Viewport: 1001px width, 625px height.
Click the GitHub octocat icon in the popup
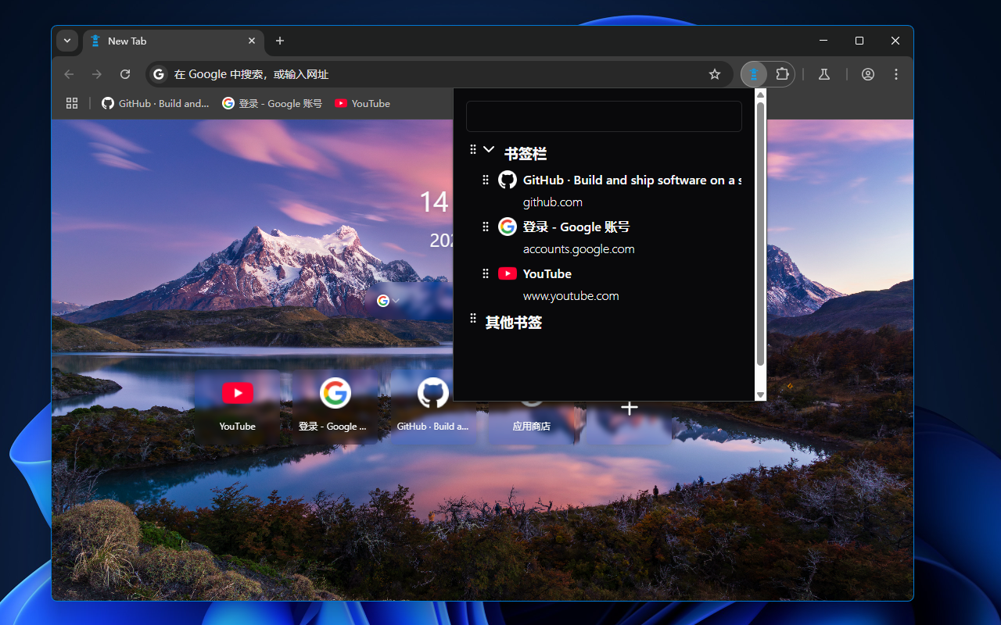coord(508,180)
